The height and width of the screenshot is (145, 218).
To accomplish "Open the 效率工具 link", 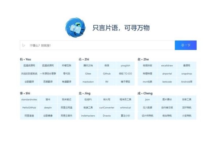I will point(187,99).
